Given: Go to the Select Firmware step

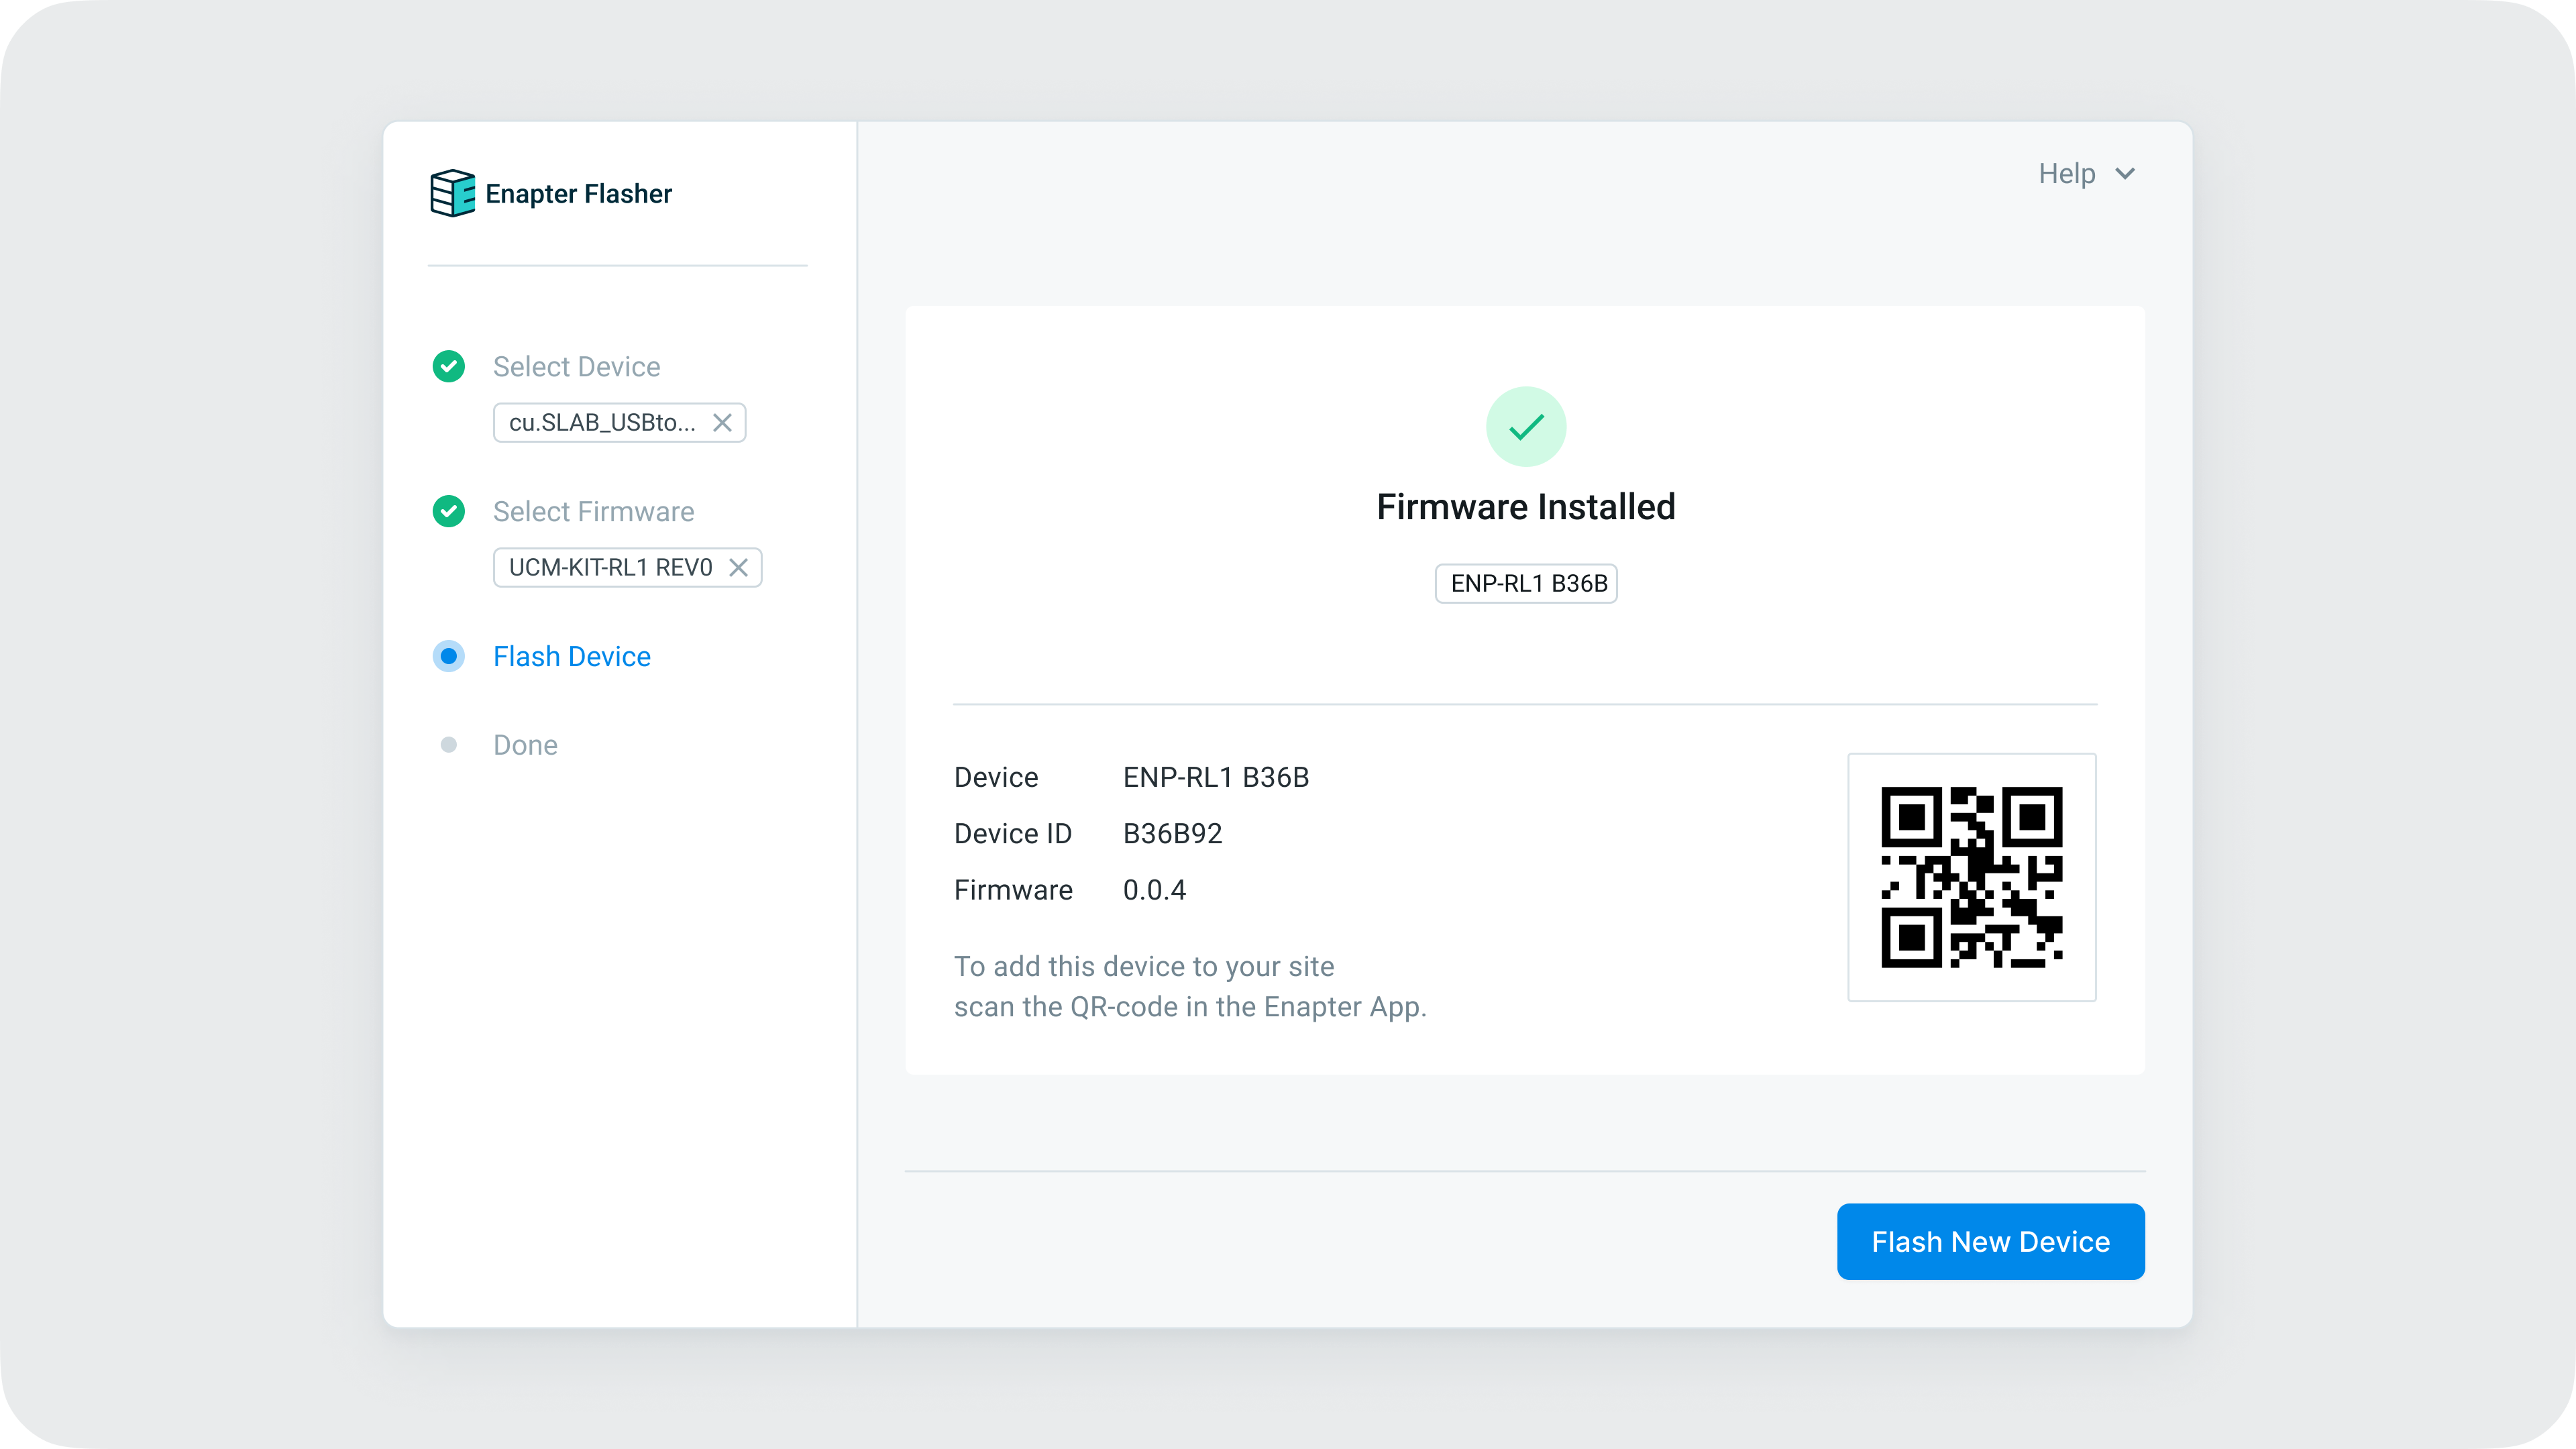Looking at the screenshot, I should (593, 512).
